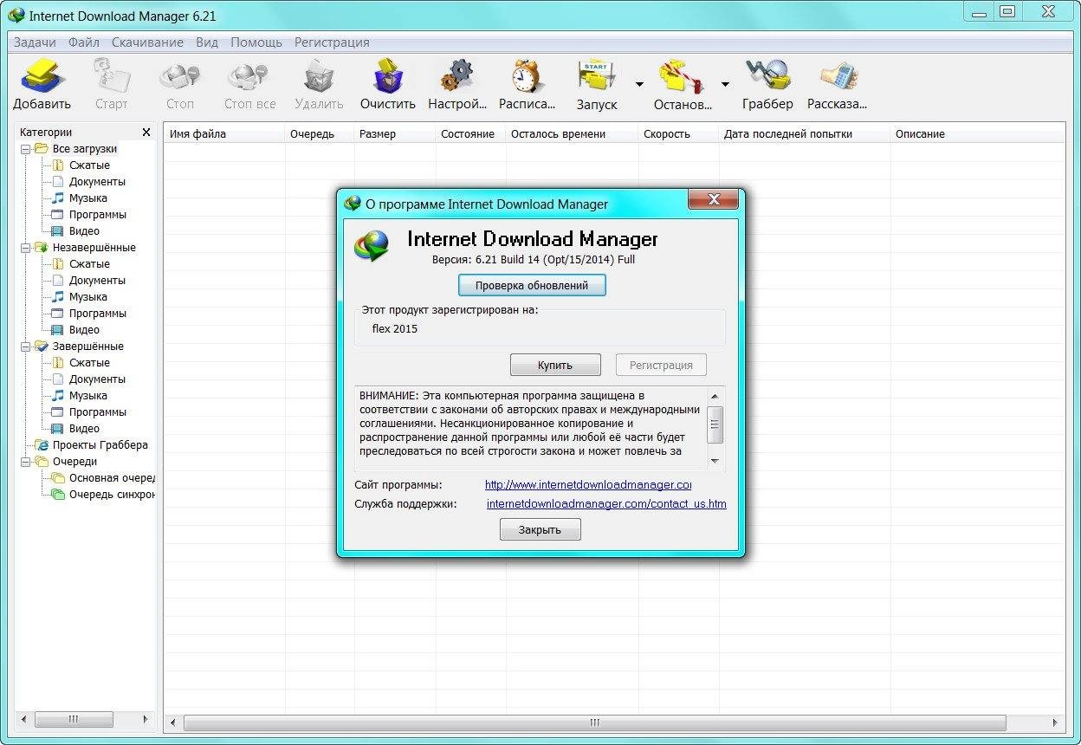The image size is (1081, 745).
Task: Click the Рассказать phone icon
Action: pos(837,76)
